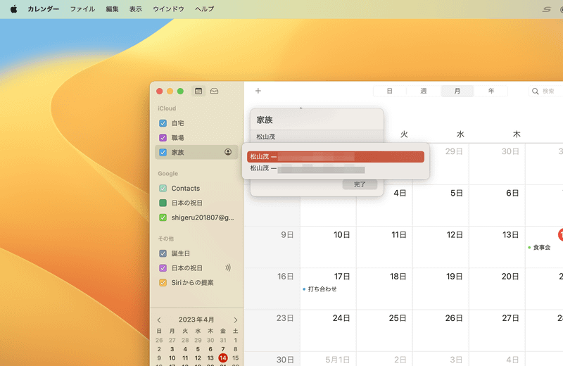Toggle the shigeru201807@g... calendar checkbox

pos(163,217)
